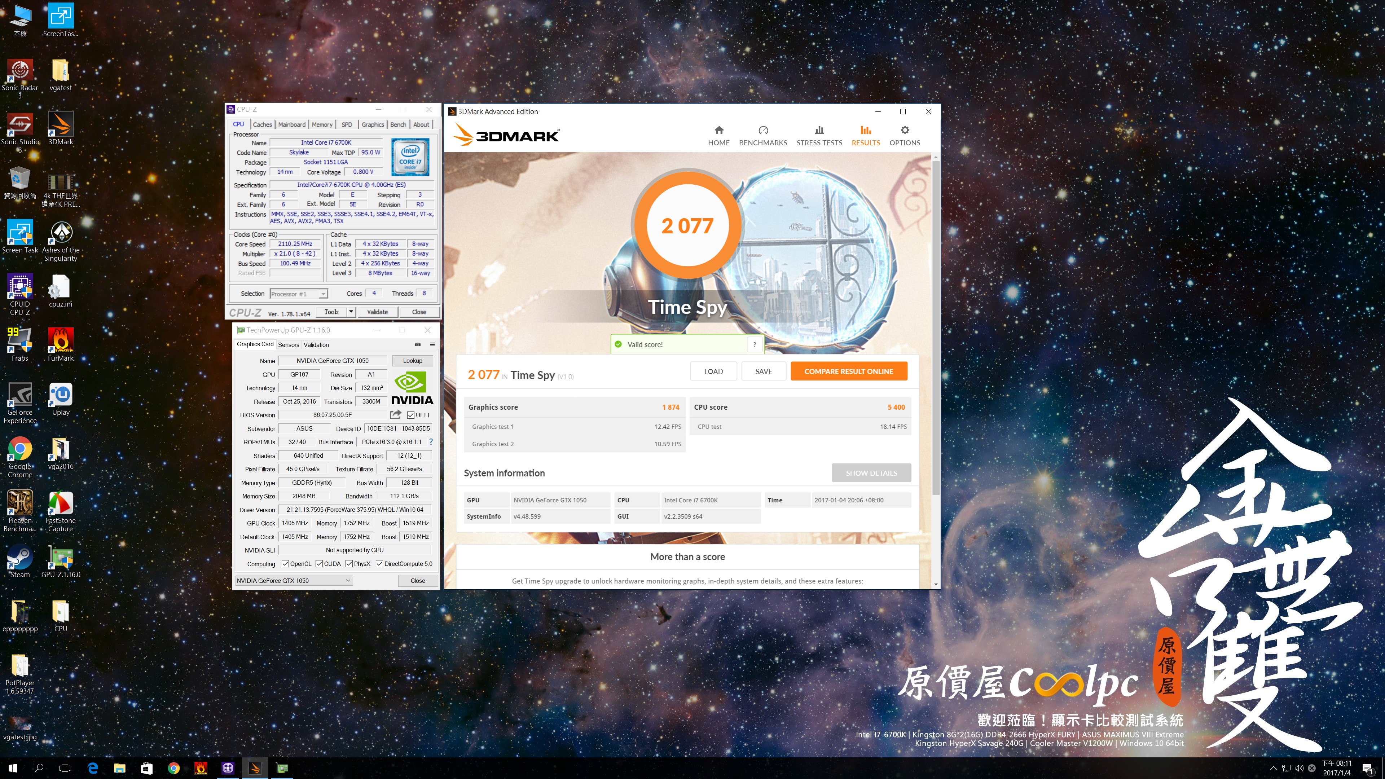Click Validate button in CPU-Z
Screen dimensions: 1385x779
click(377, 312)
